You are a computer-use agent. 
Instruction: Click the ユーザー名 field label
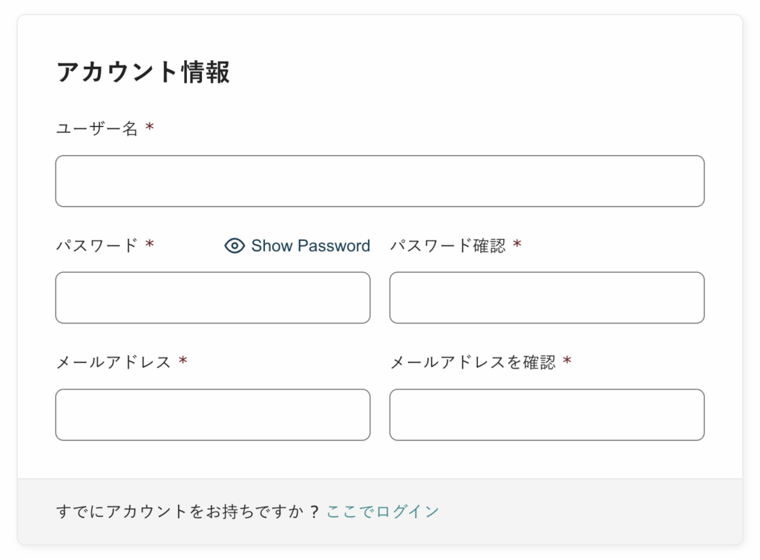(96, 128)
